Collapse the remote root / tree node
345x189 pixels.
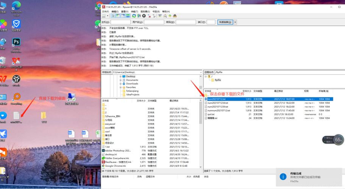coord(206,76)
